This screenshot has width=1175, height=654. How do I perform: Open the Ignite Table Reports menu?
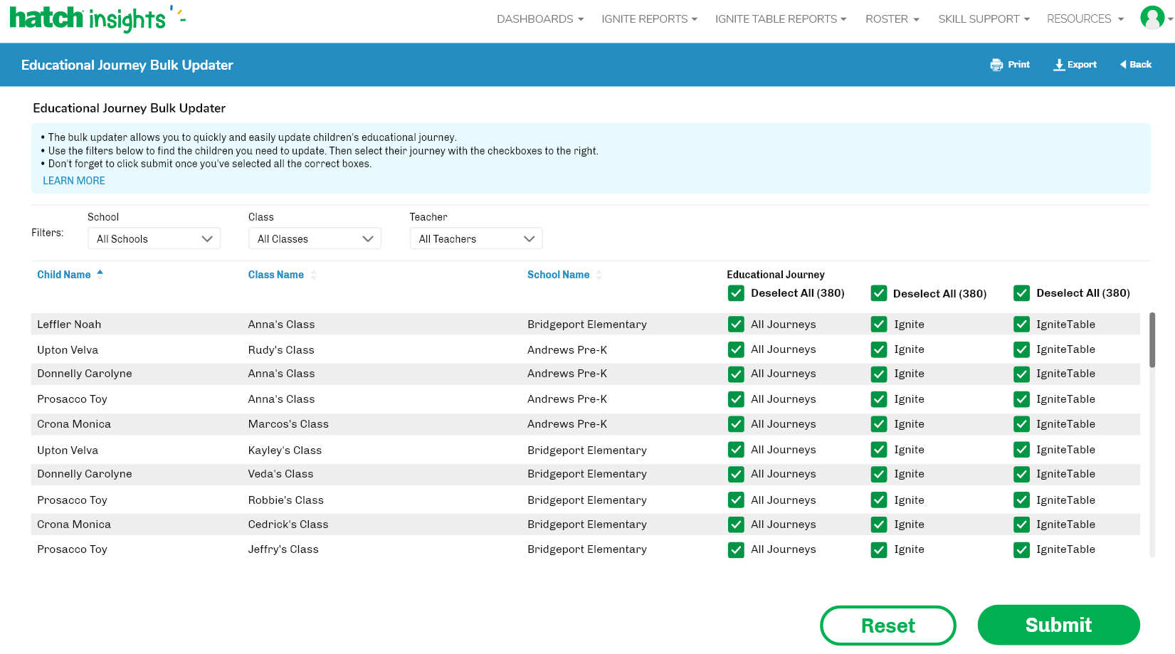coord(780,19)
